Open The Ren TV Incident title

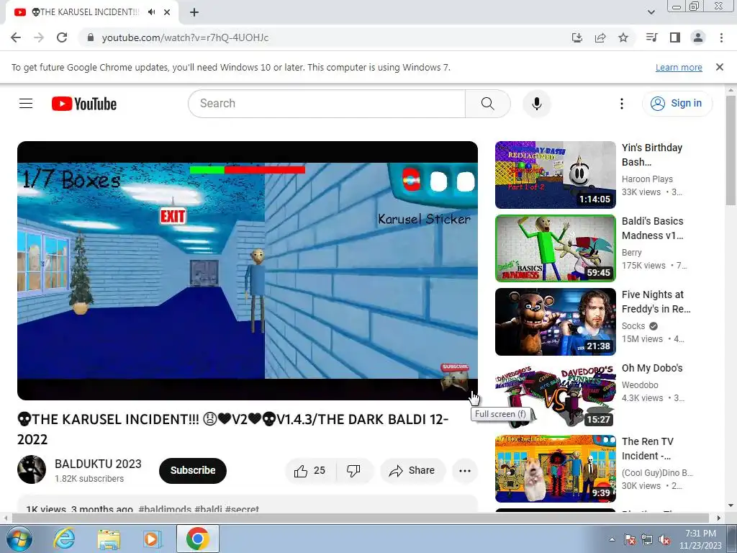[647, 448]
